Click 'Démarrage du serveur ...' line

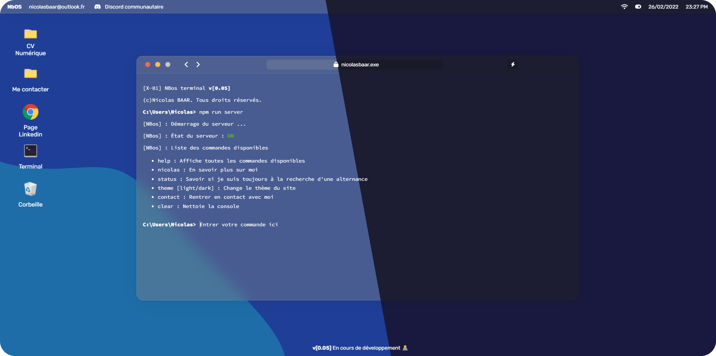pos(194,124)
